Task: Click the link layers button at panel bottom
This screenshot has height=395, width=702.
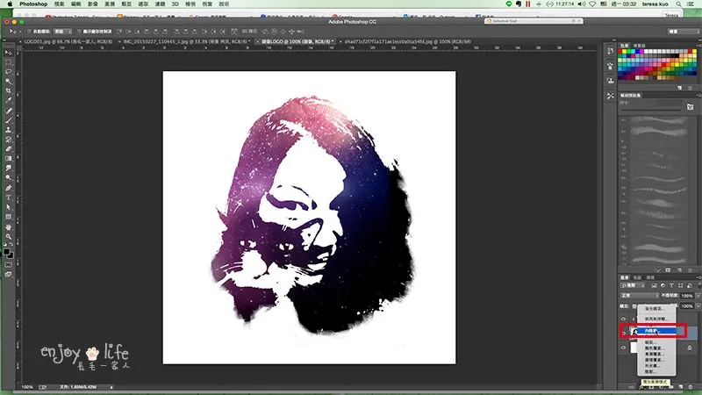Action: coord(631,386)
